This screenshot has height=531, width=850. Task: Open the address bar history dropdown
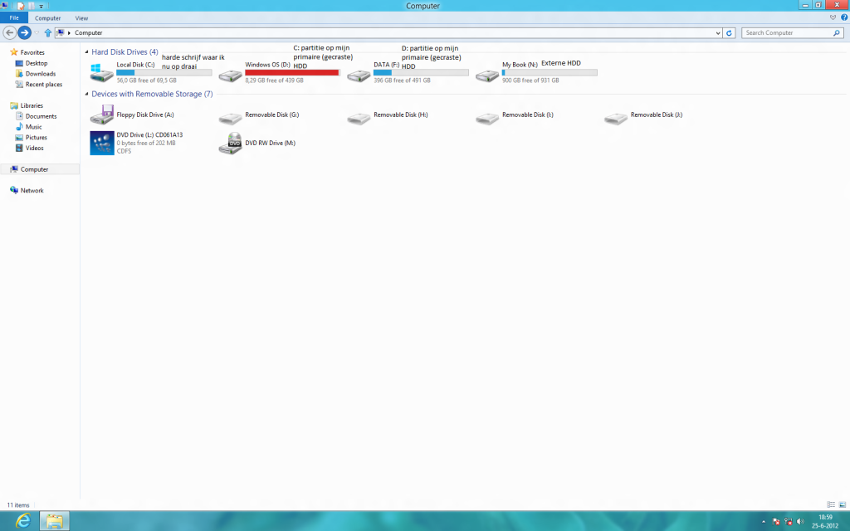[x=718, y=33]
